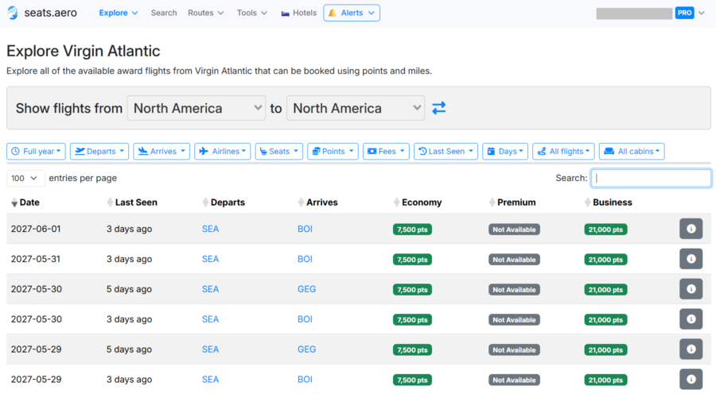Click "3 days ago" in 2027-06-01 row
Image resolution: width=716 pixels, height=394 pixels.
(129, 229)
